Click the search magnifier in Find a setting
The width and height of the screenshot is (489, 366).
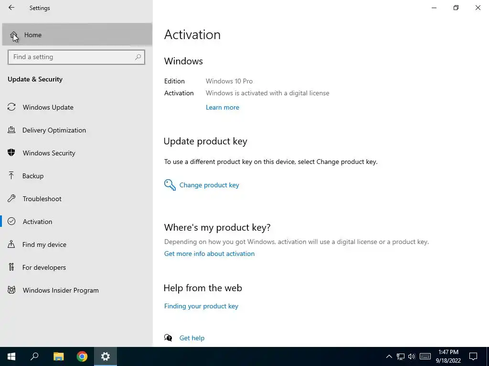[138, 57]
